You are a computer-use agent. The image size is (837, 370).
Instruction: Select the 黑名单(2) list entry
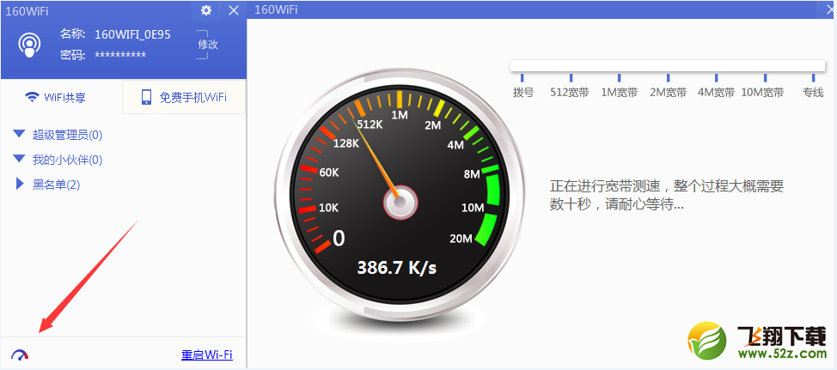56,185
